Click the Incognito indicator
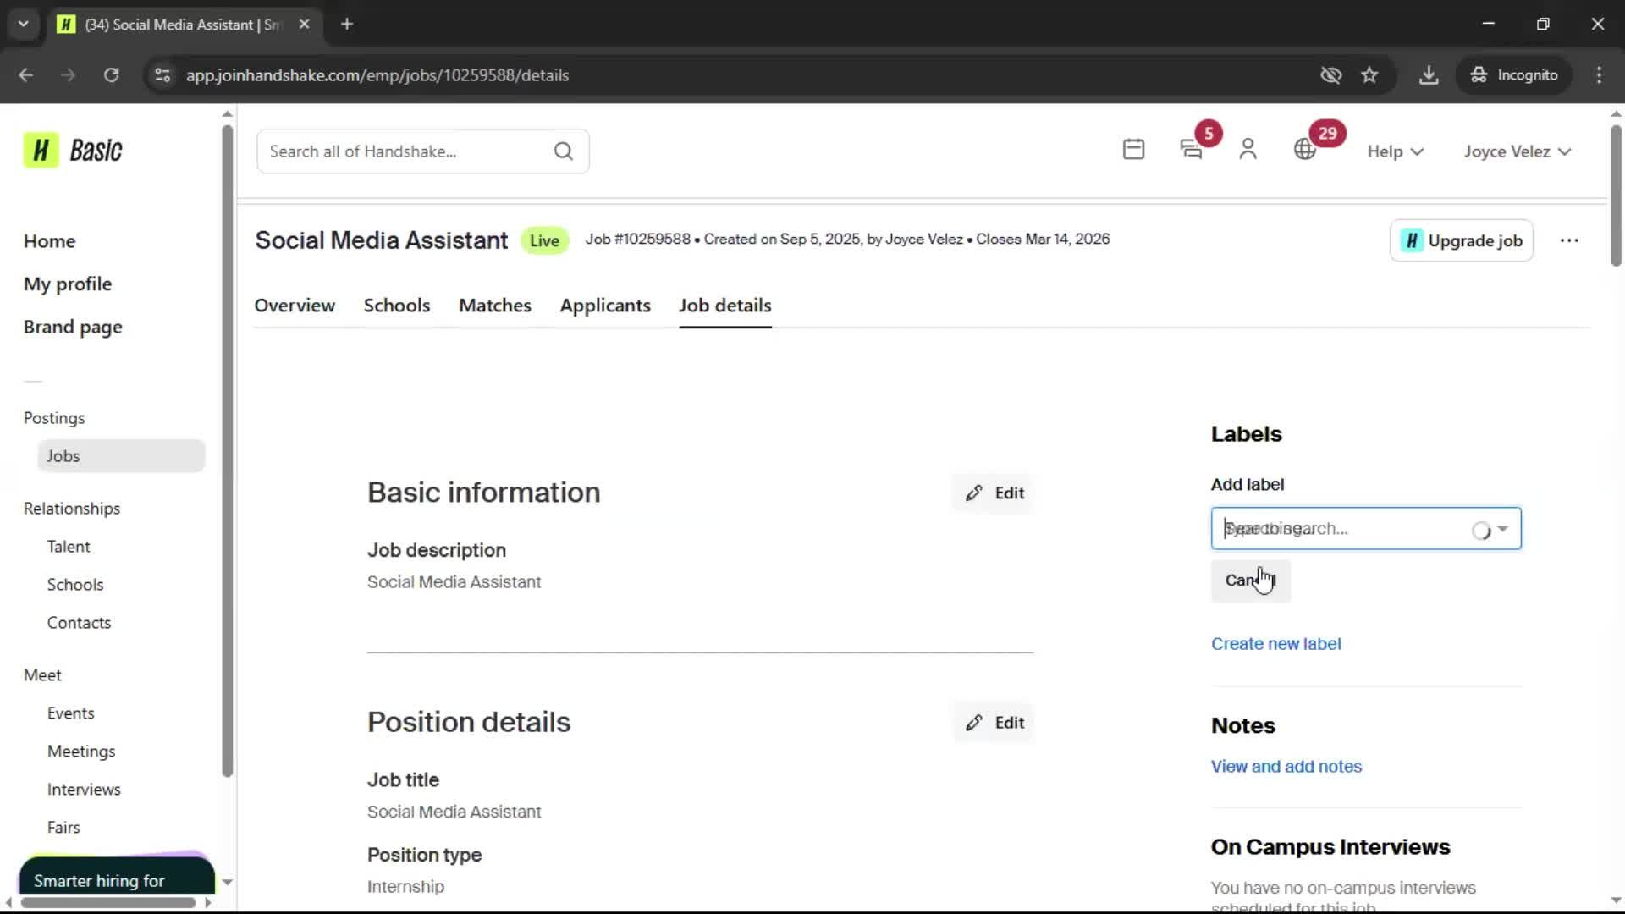Image resolution: width=1625 pixels, height=914 pixels. (1514, 75)
